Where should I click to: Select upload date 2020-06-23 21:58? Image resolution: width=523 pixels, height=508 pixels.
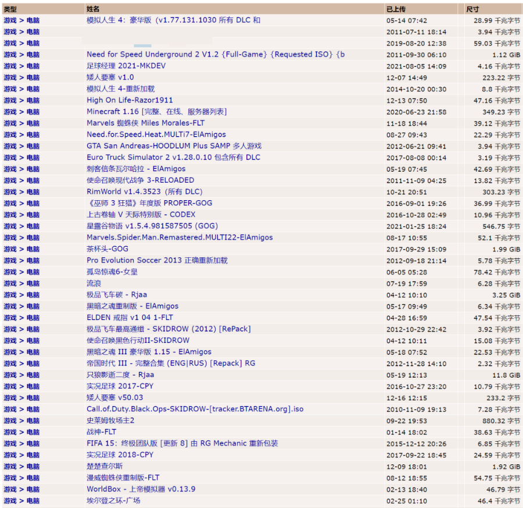416,112
